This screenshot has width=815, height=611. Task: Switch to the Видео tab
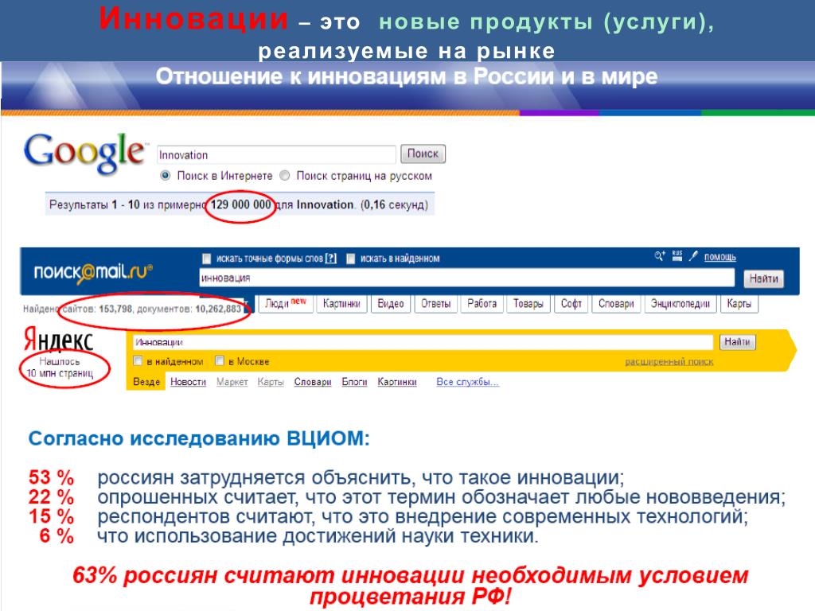[x=390, y=304]
